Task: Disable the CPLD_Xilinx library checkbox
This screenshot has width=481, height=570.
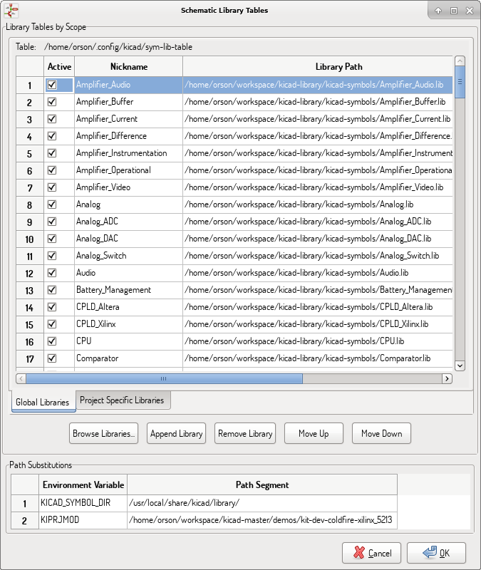Action: point(52,324)
